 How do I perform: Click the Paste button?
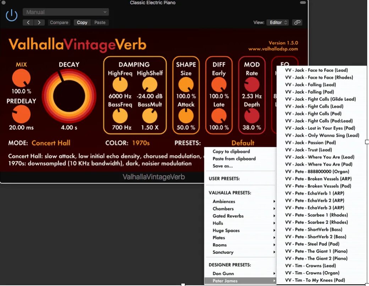point(100,22)
